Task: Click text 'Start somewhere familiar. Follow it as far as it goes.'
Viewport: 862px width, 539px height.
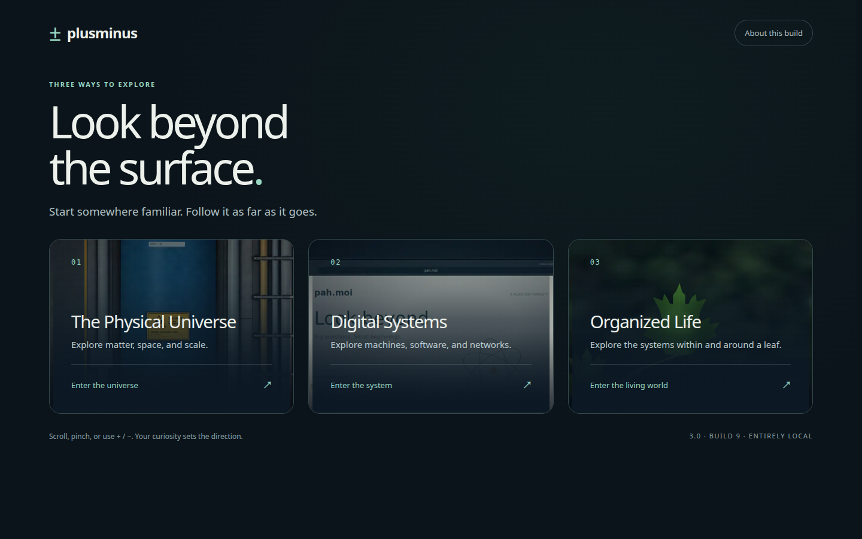Action: pyautogui.click(x=183, y=212)
